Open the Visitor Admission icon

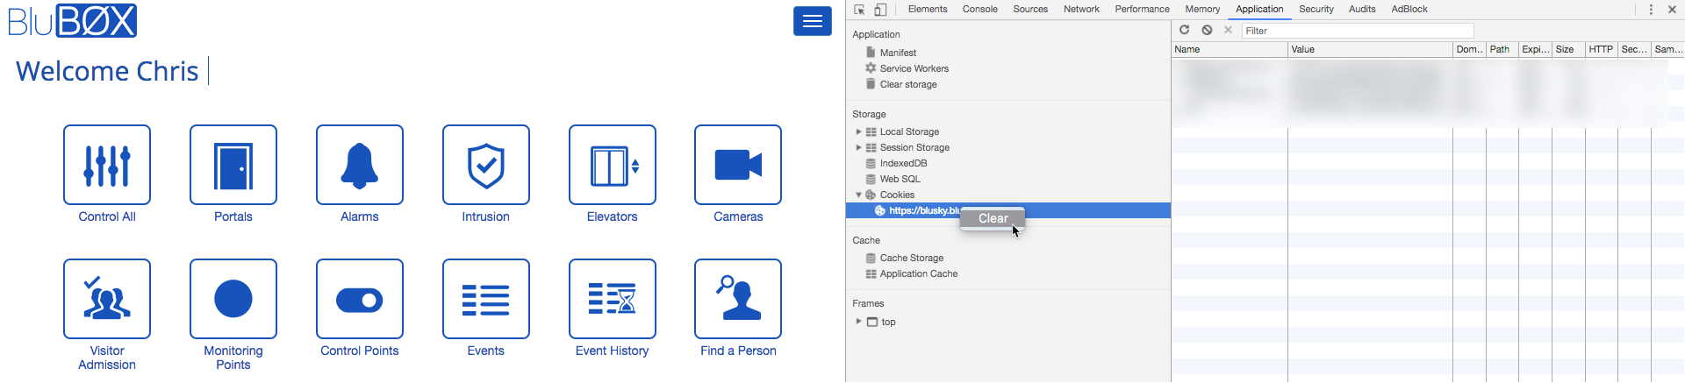[x=107, y=299]
